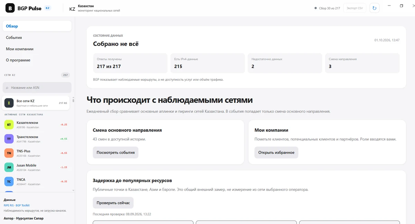Viewport: 415px width, 224px height.
Task: Open the О программе page
Action: pos(37,60)
